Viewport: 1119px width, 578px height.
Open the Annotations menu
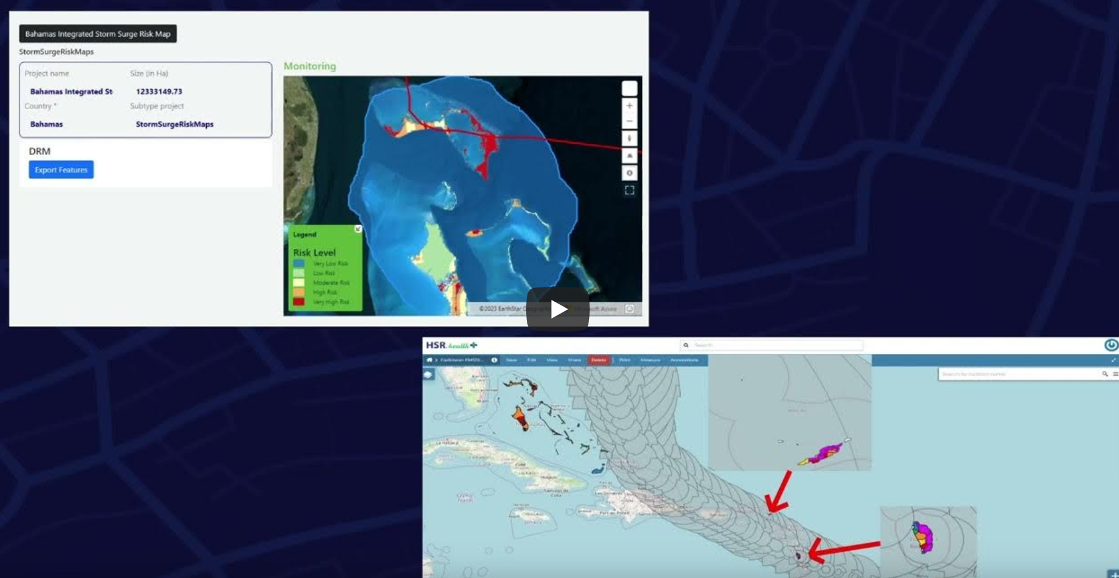coord(684,360)
